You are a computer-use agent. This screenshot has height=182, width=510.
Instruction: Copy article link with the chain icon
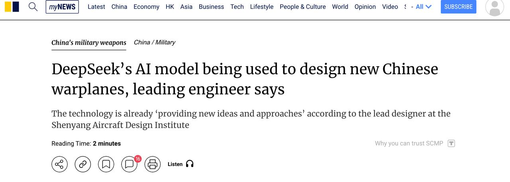tap(83, 164)
